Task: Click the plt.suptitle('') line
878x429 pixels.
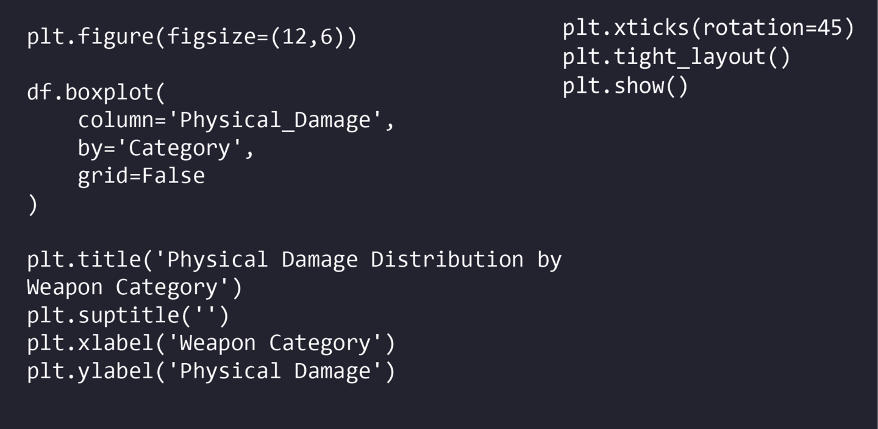Action: pos(128,315)
